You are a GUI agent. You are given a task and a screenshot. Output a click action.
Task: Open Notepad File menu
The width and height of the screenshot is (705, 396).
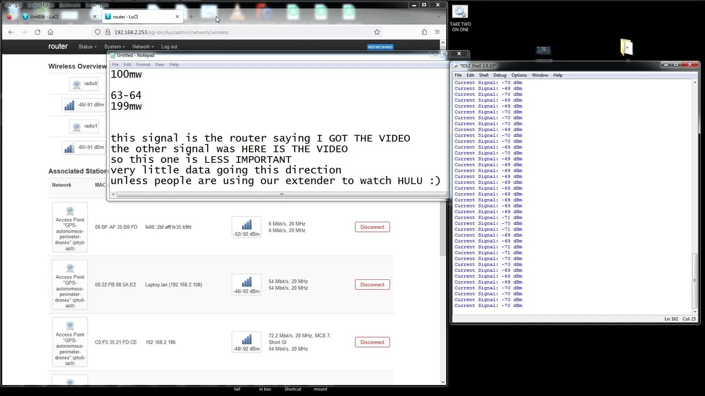tap(115, 64)
